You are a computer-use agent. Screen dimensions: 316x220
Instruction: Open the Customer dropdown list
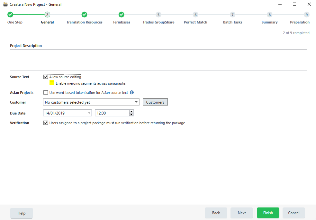click(x=136, y=102)
